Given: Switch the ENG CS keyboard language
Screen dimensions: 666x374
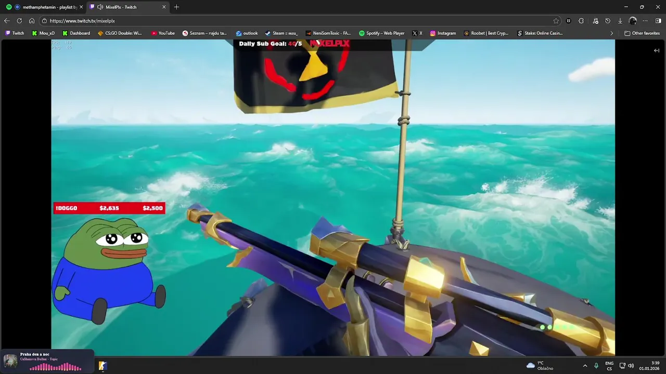Looking at the screenshot, I should click(609, 366).
